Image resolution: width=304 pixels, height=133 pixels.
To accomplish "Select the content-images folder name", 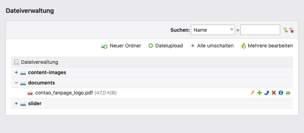I will coord(47,72).
